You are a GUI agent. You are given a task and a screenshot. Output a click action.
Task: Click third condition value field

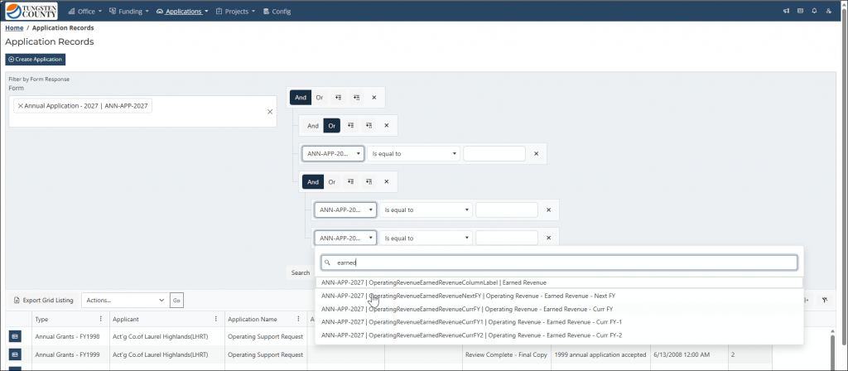tap(507, 238)
